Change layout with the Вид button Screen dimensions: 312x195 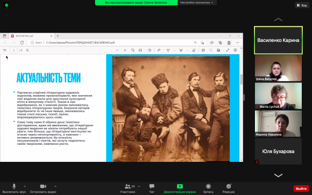coord(301,5)
